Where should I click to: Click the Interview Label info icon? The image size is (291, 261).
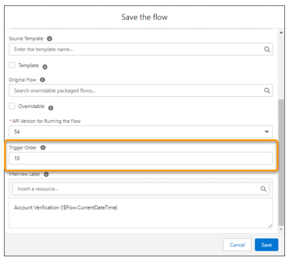[46, 174]
